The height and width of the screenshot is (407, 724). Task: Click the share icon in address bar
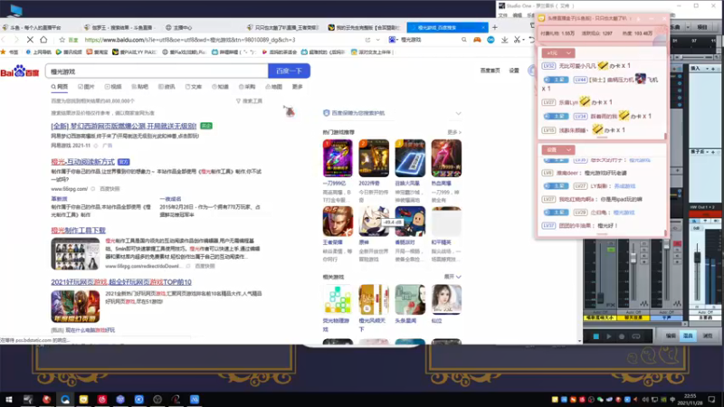(x=367, y=40)
